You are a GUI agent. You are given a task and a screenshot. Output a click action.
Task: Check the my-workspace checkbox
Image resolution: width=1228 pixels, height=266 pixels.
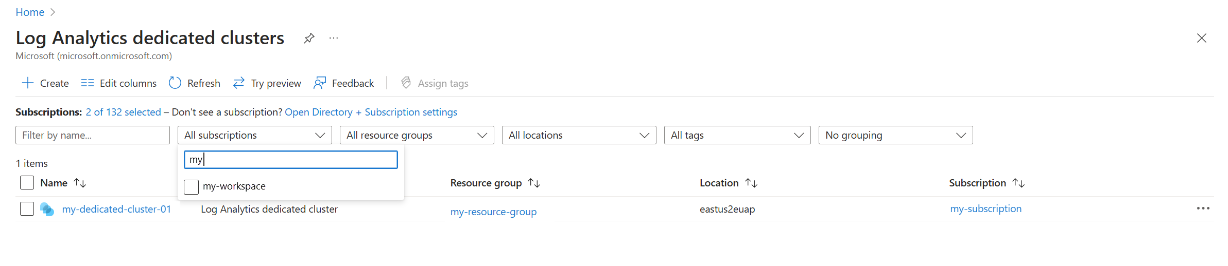tap(191, 187)
